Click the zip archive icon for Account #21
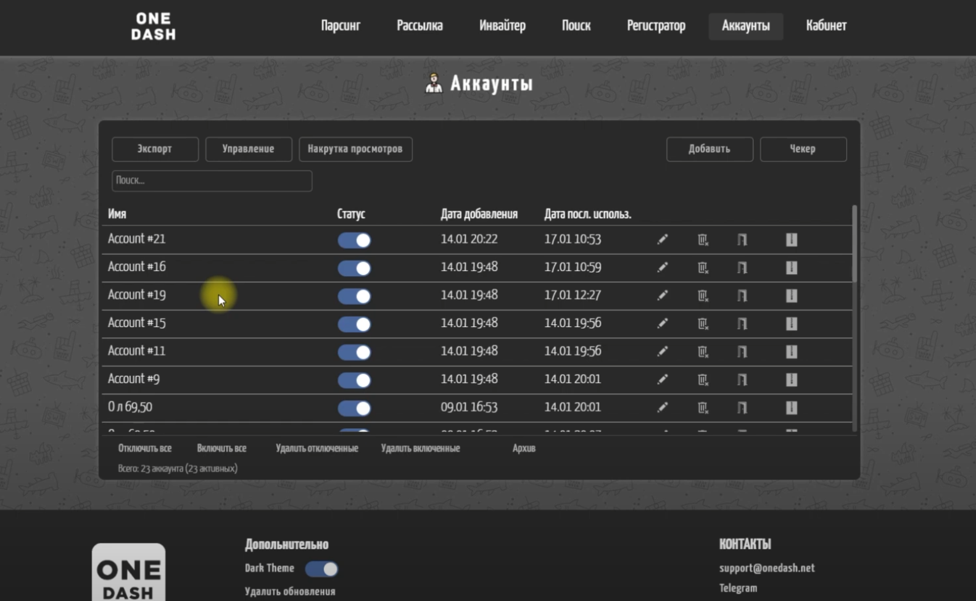 pos(791,239)
